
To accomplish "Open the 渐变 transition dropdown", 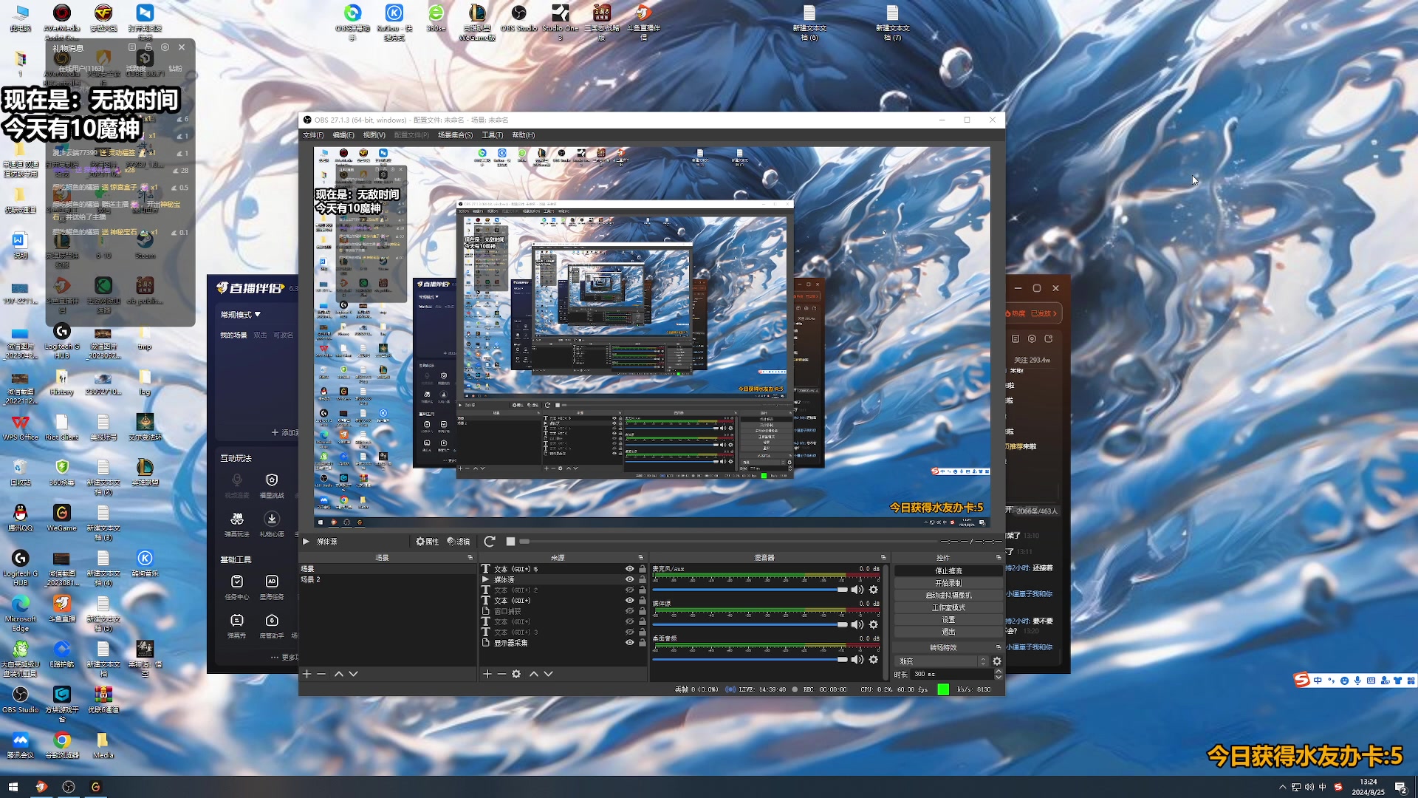I will coord(941,661).
